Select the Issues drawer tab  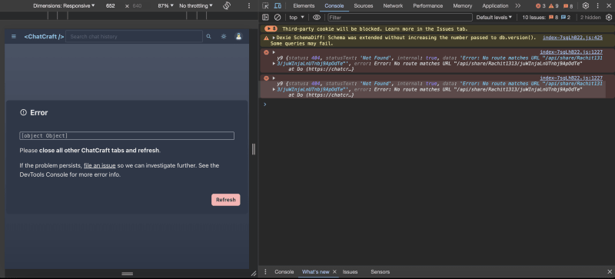350,271
